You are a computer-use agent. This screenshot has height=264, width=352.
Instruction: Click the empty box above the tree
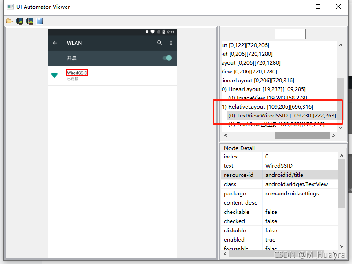(290, 34)
